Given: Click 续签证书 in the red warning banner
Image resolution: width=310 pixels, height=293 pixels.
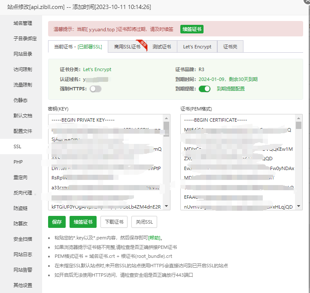Looking at the screenshot, I should (192, 29).
